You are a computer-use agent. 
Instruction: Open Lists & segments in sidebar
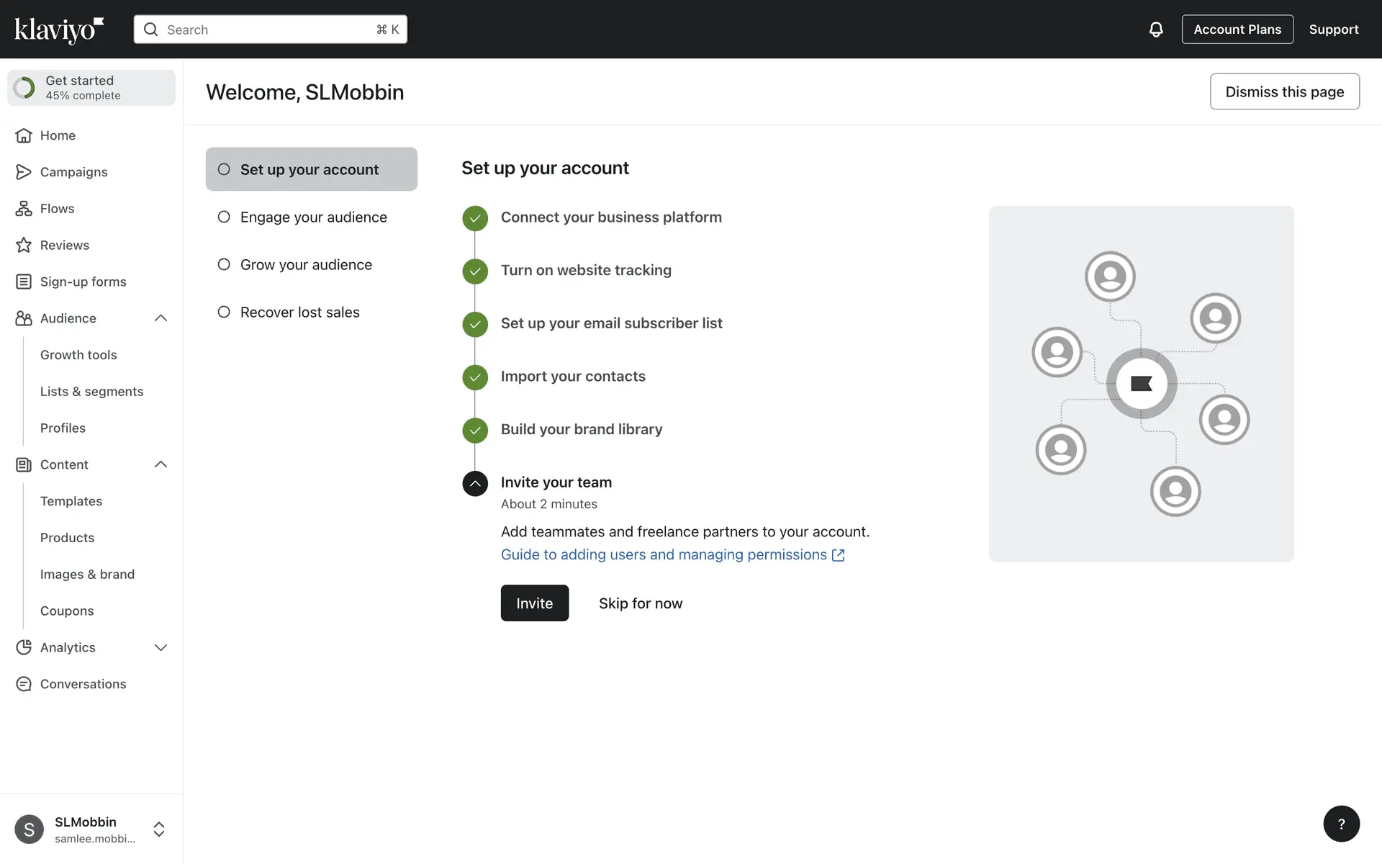[91, 392]
